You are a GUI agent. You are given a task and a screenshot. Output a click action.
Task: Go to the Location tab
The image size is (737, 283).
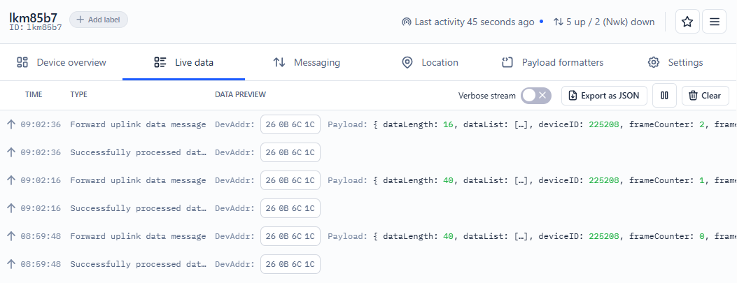pos(430,62)
